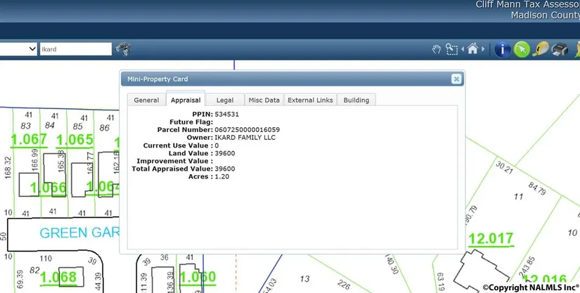Screen dimensions: 580x293
Task: Switch to the General tab
Action: coord(146,100)
